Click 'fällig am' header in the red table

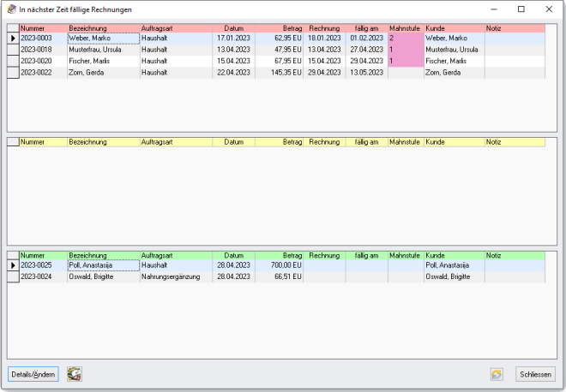[366, 28]
